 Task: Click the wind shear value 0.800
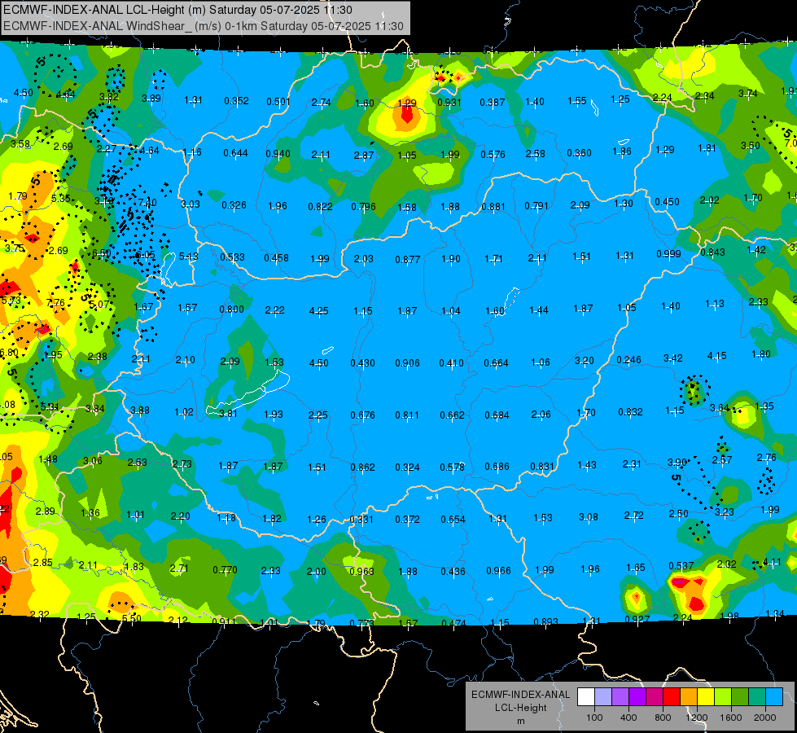pos(232,309)
